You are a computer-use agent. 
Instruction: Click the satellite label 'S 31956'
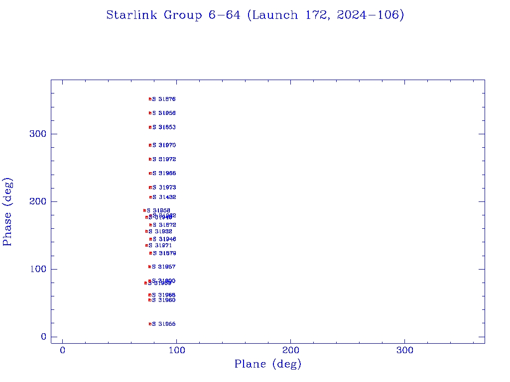pyautogui.click(x=164, y=113)
